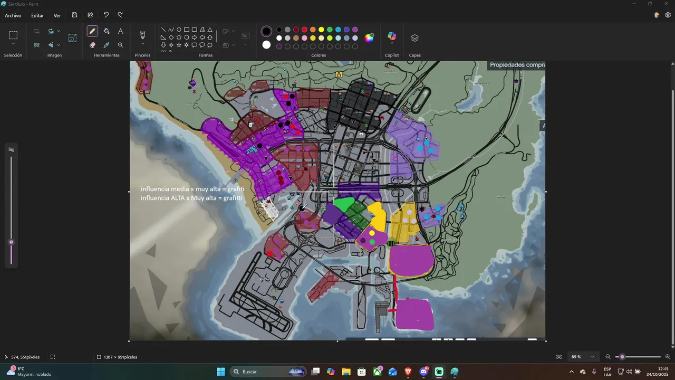Click the zoom in plus button
Viewport: 675px width, 380px height.
(x=668, y=357)
